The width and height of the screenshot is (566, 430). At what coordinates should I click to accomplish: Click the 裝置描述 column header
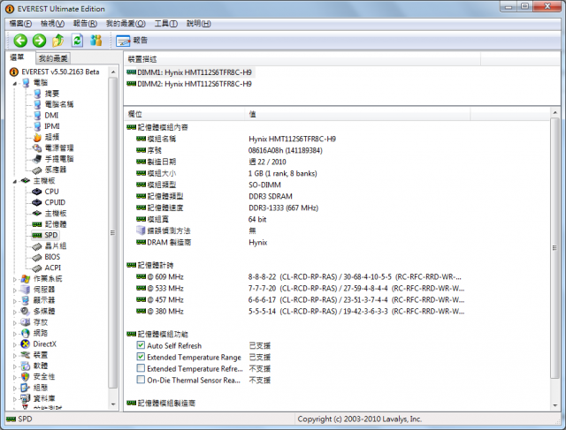point(302,59)
